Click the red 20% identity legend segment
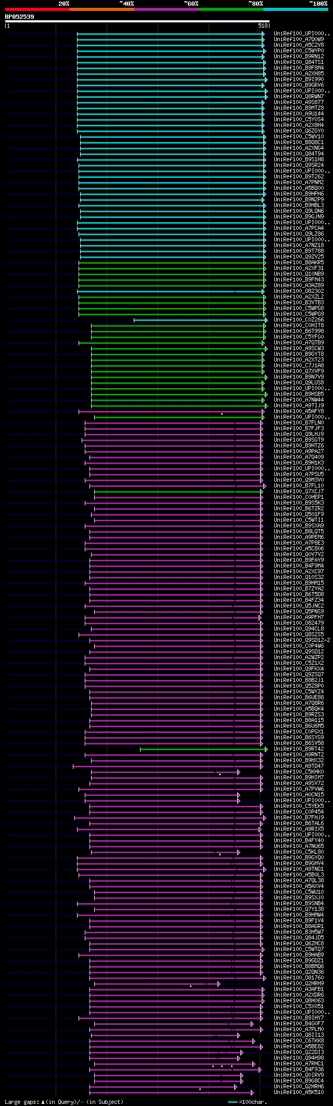The width and height of the screenshot is (333, 1106). click(x=37, y=9)
